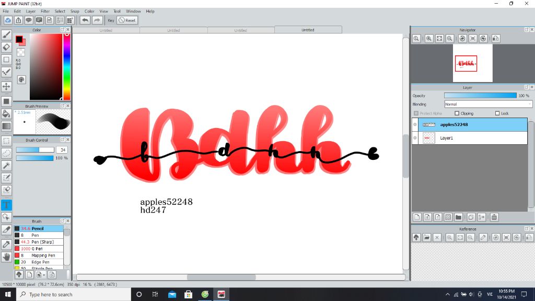Open the File menu
The width and height of the screenshot is (535, 301).
[x=6, y=11]
